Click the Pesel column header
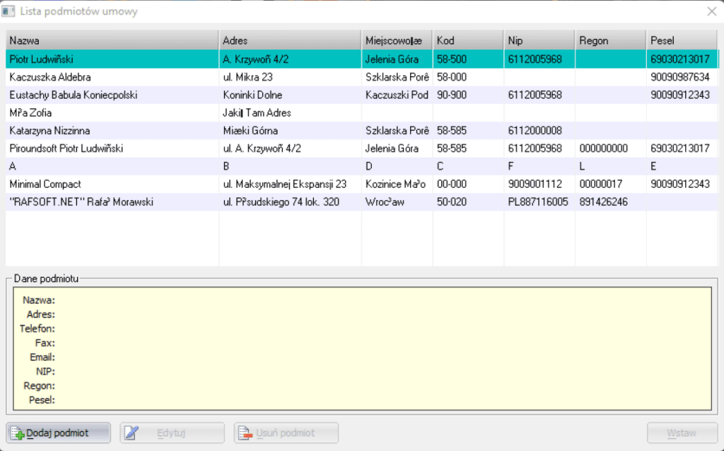 pyautogui.click(x=682, y=40)
